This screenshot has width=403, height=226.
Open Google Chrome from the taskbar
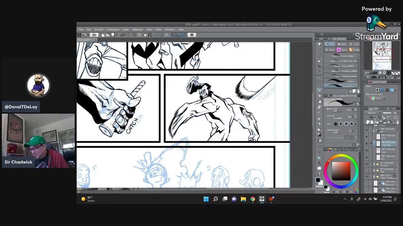(253, 199)
